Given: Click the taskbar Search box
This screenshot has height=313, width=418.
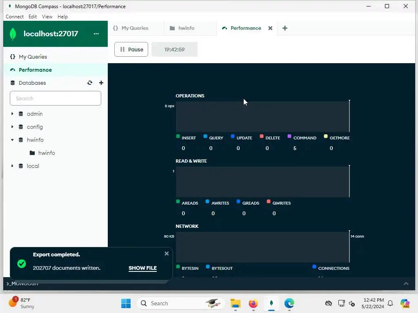Looking at the screenshot, I should coord(181,303).
